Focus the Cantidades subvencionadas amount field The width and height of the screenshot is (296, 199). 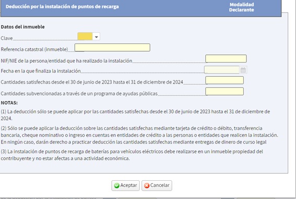coord(224,91)
